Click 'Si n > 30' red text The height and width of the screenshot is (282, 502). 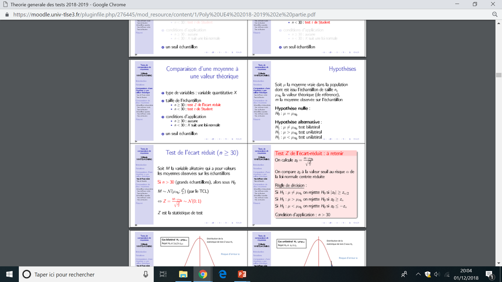click(x=166, y=182)
